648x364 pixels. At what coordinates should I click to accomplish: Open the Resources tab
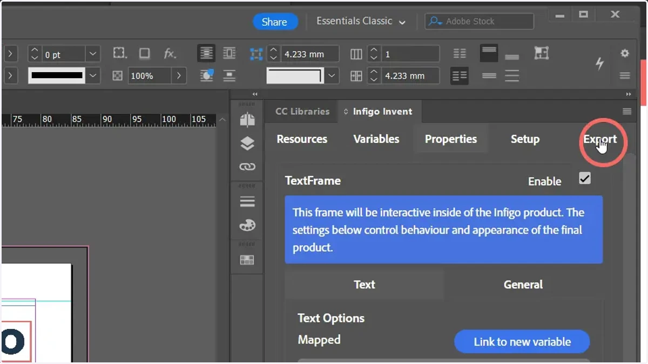pyautogui.click(x=302, y=139)
